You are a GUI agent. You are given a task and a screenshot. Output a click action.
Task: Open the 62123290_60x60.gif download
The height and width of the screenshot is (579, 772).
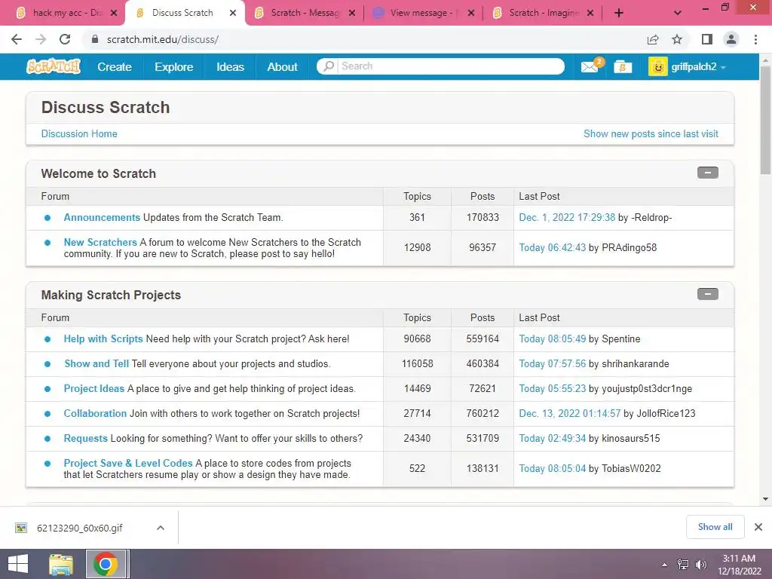point(80,528)
